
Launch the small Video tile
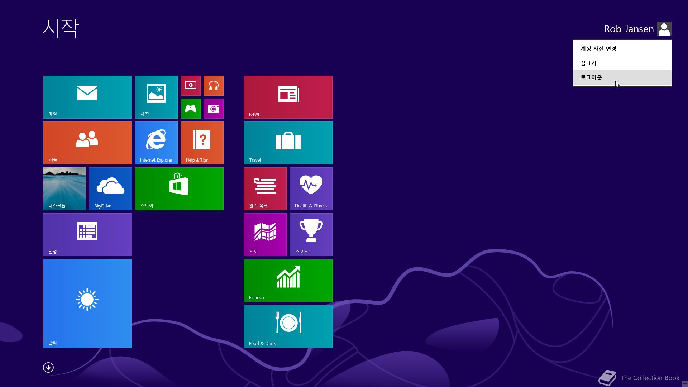point(191,86)
